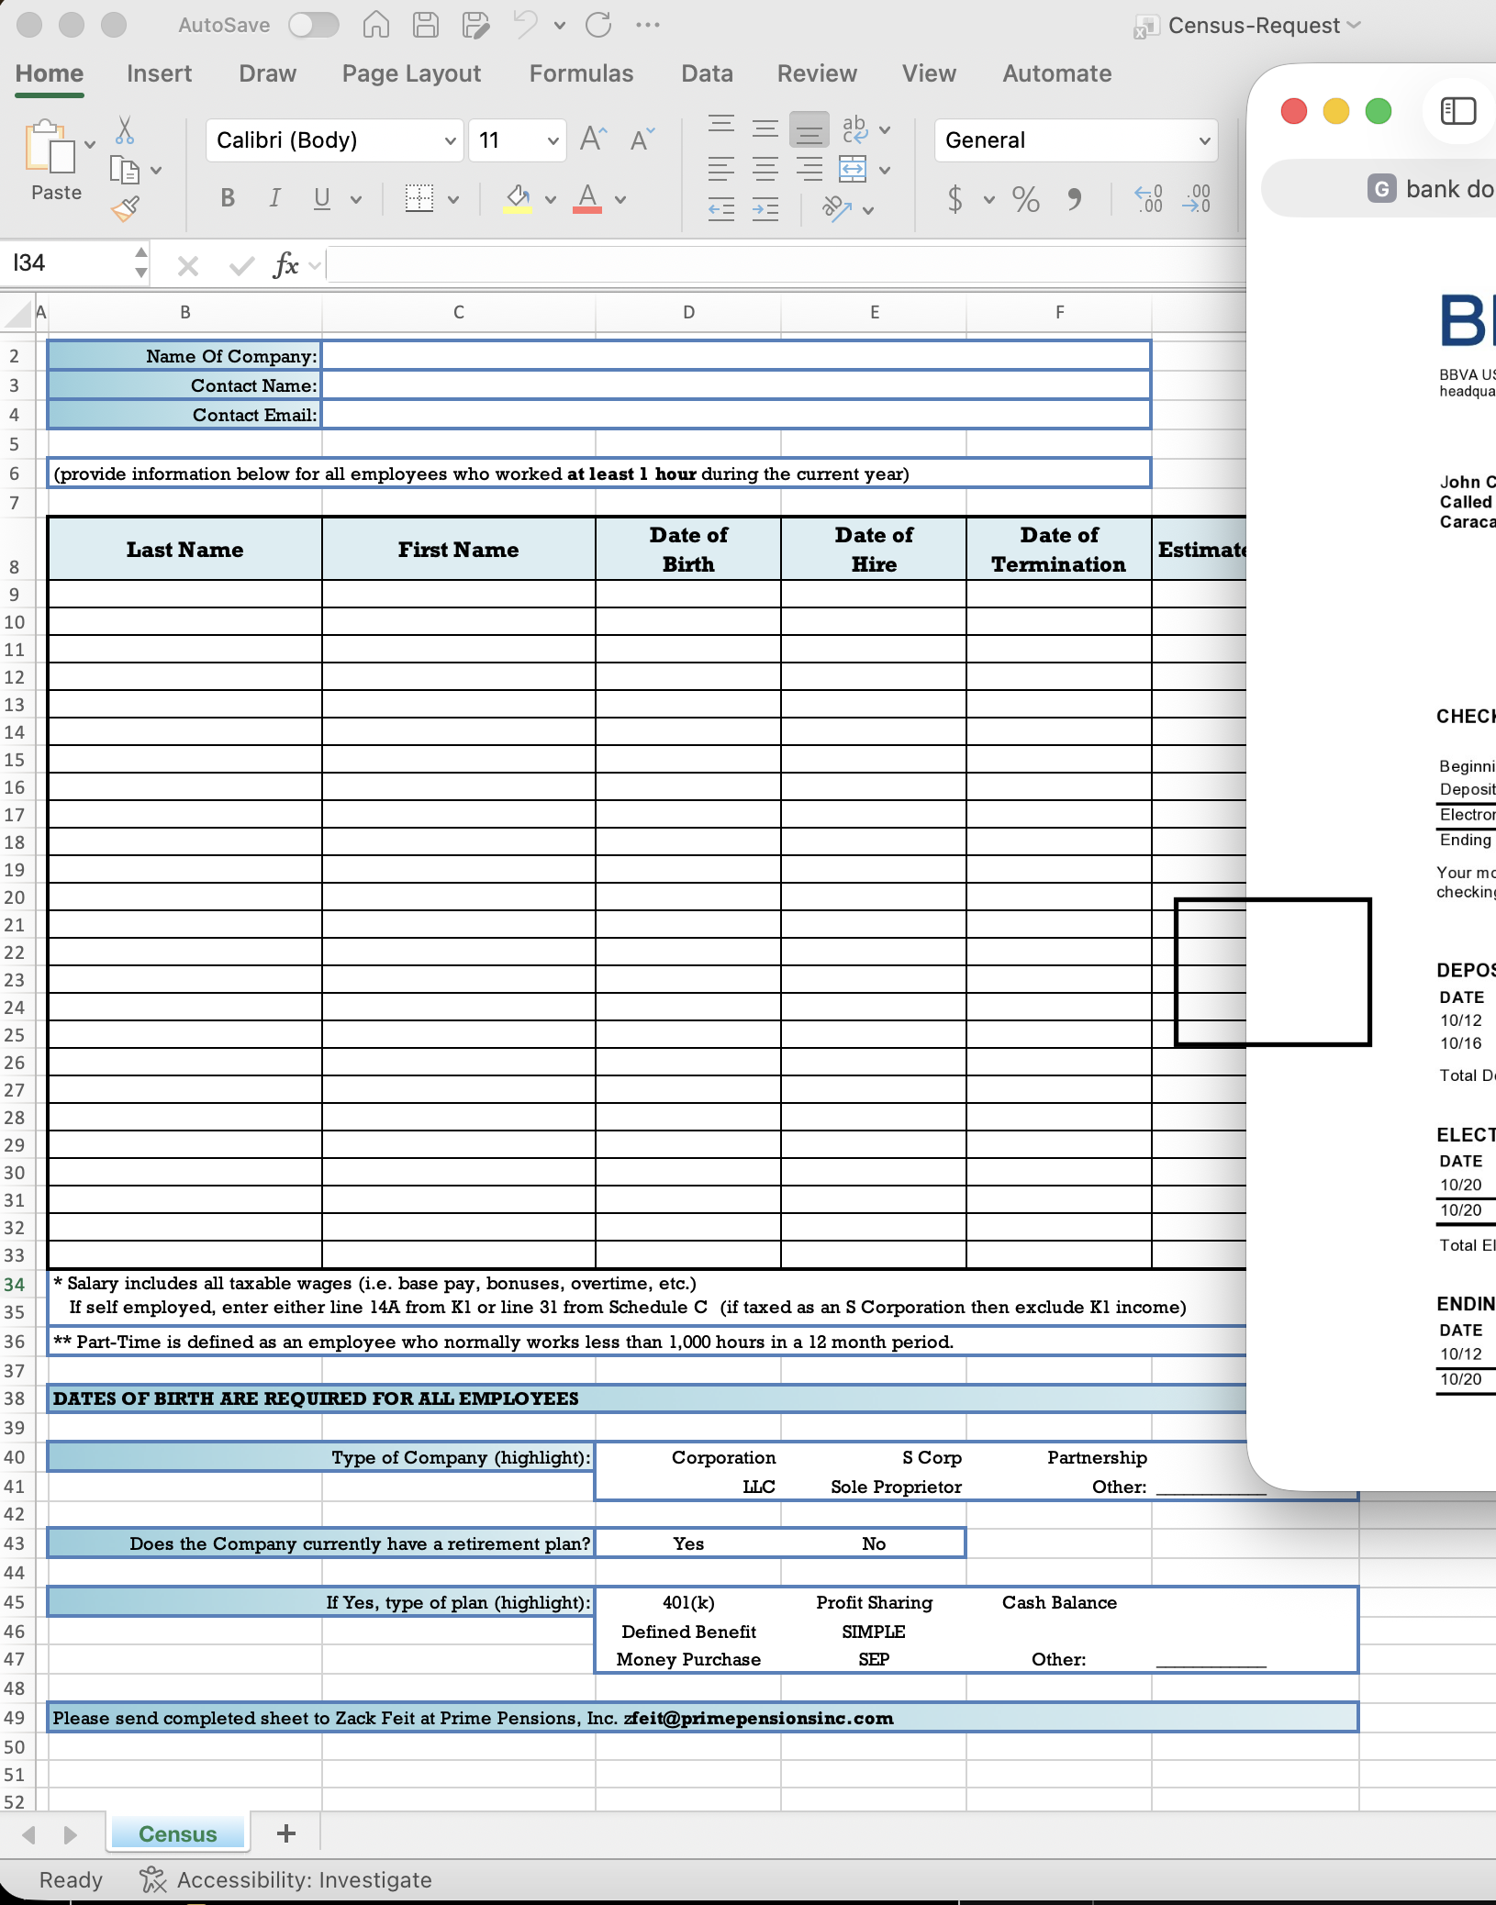This screenshot has height=1905, width=1496.
Task: Toggle Italic formatting
Action: [x=274, y=198]
